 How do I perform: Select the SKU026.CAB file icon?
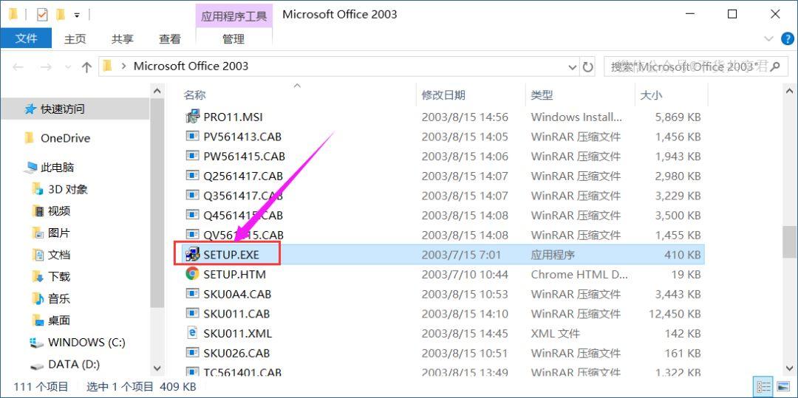[192, 353]
